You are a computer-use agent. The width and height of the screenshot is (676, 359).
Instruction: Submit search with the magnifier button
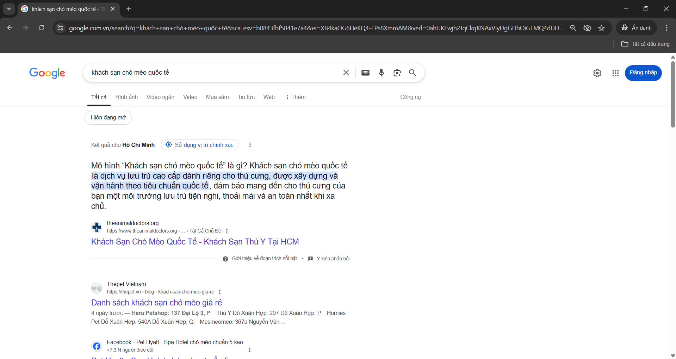point(413,73)
